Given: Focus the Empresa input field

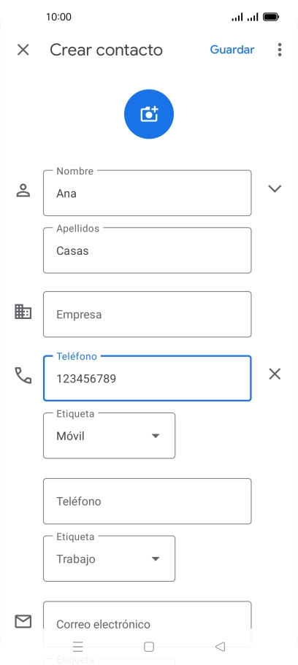Looking at the screenshot, I should click(148, 315).
